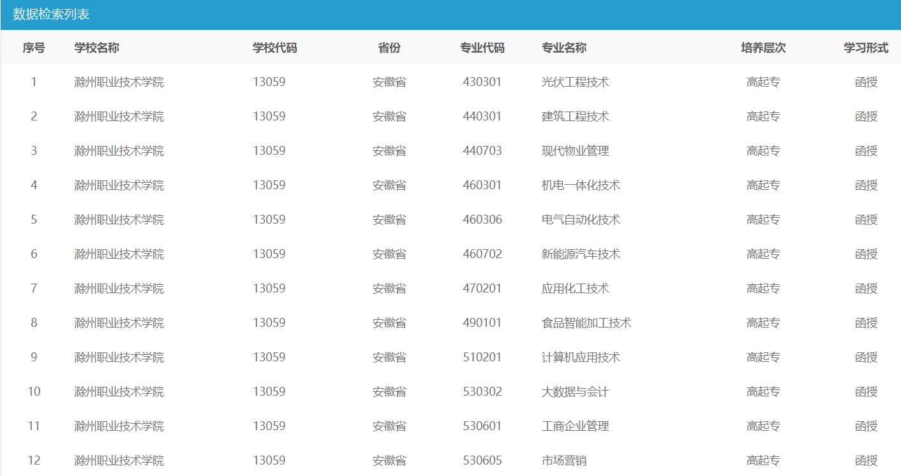The image size is (901, 476).
Task: Click the 序号 column header
Action: [34, 48]
